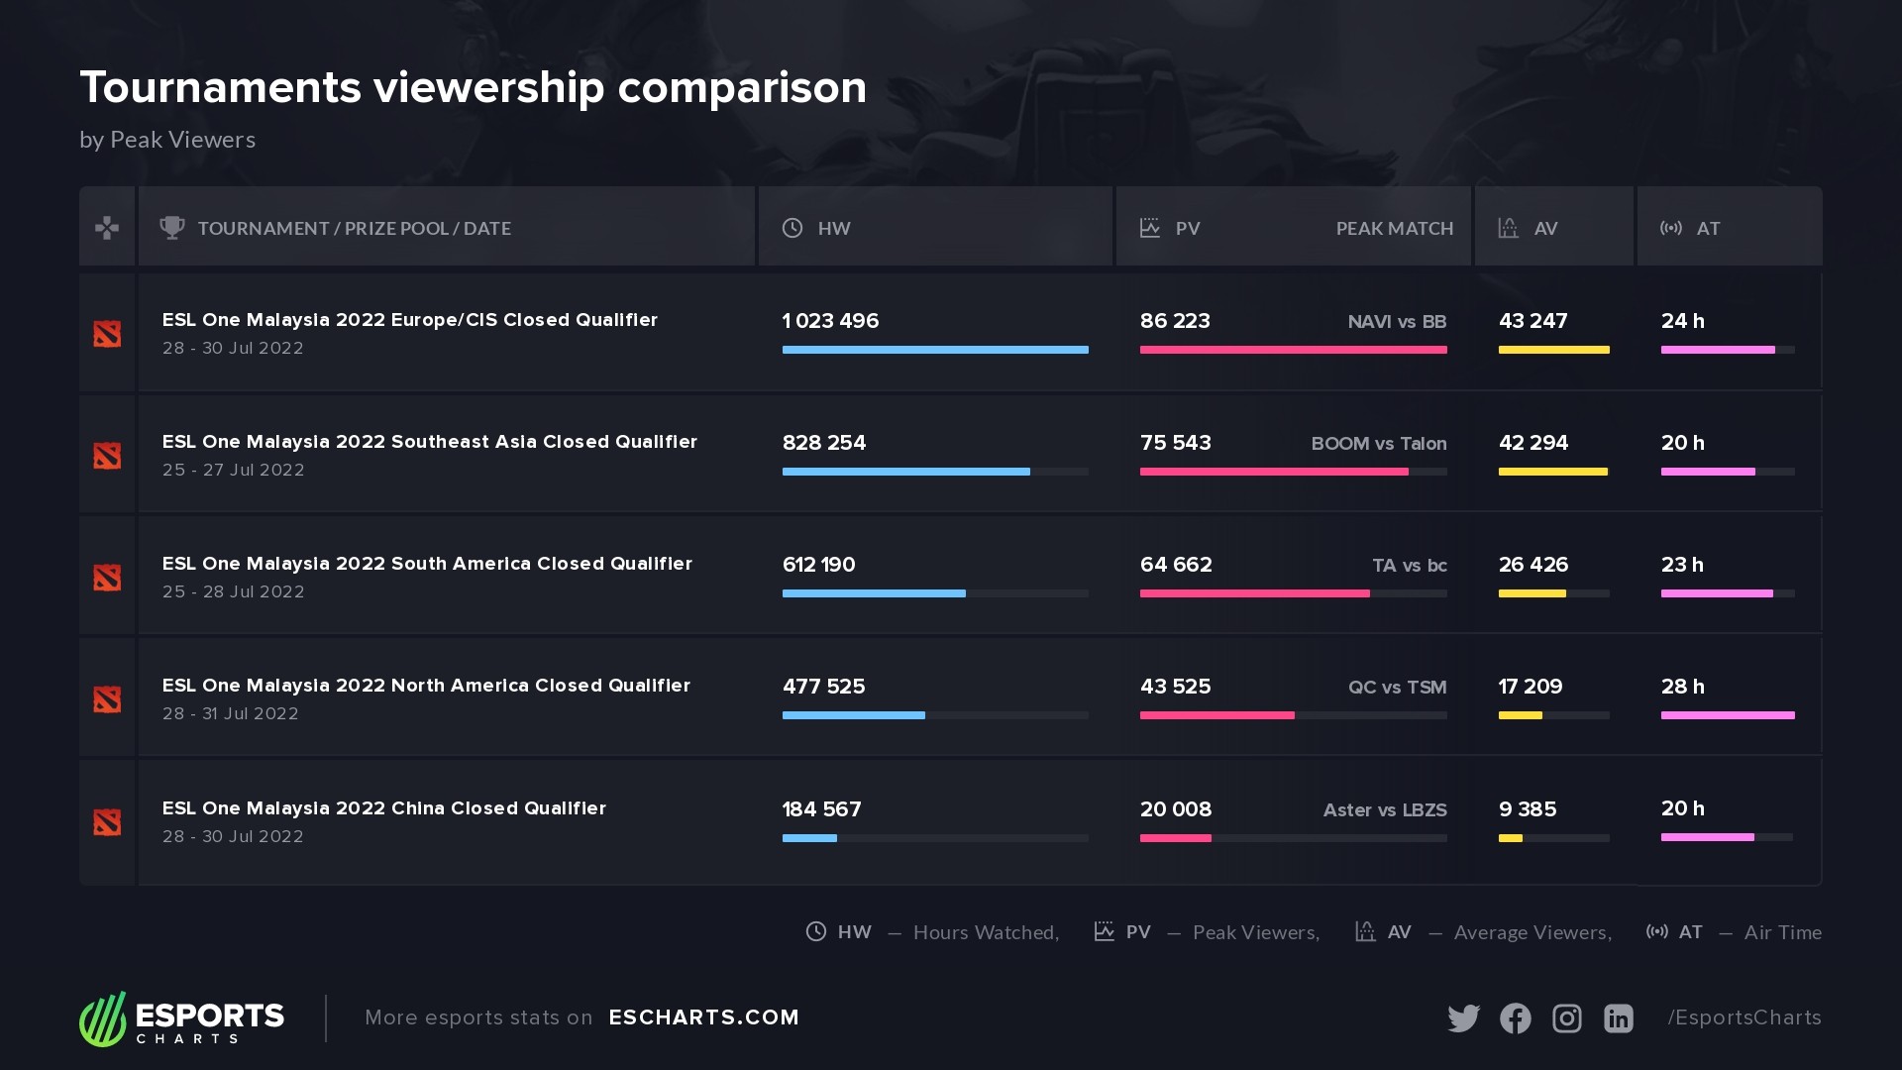Click the /EsportsCharts social handle
Image resolution: width=1902 pixels, height=1070 pixels.
1743,1017
